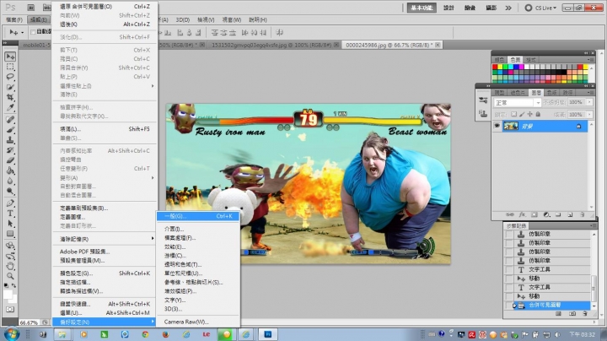
Task: Click the 繪畫 workspace button
Action: [470, 8]
